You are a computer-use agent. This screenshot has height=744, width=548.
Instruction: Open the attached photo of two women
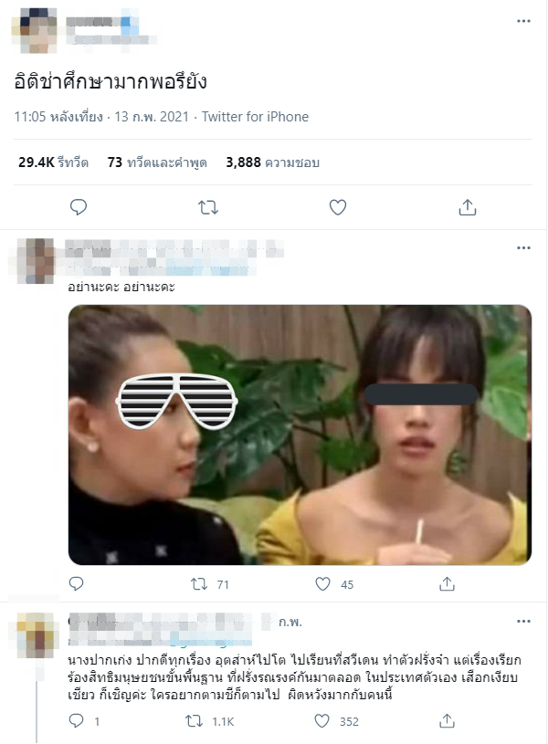click(x=300, y=435)
